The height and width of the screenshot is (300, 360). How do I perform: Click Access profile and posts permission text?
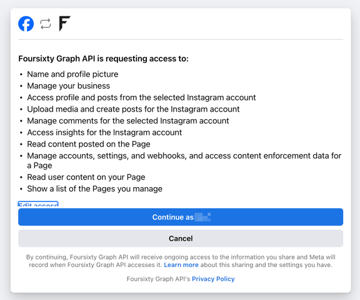141,97
